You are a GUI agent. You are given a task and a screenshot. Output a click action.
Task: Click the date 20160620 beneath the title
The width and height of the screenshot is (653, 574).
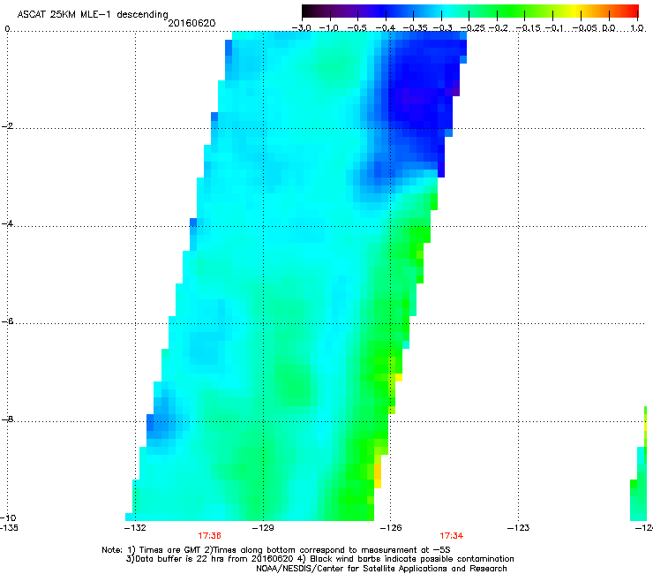pyautogui.click(x=191, y=23)
